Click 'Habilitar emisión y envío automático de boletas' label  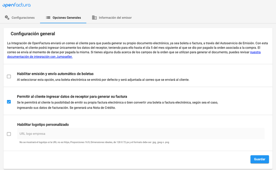tap(55, 74)
